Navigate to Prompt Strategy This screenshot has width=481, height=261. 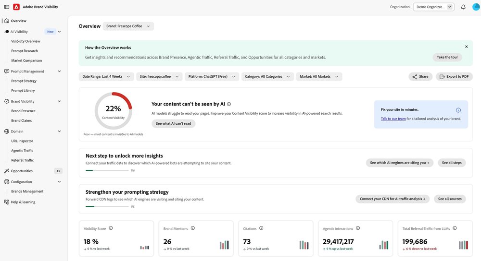[24, 81]
